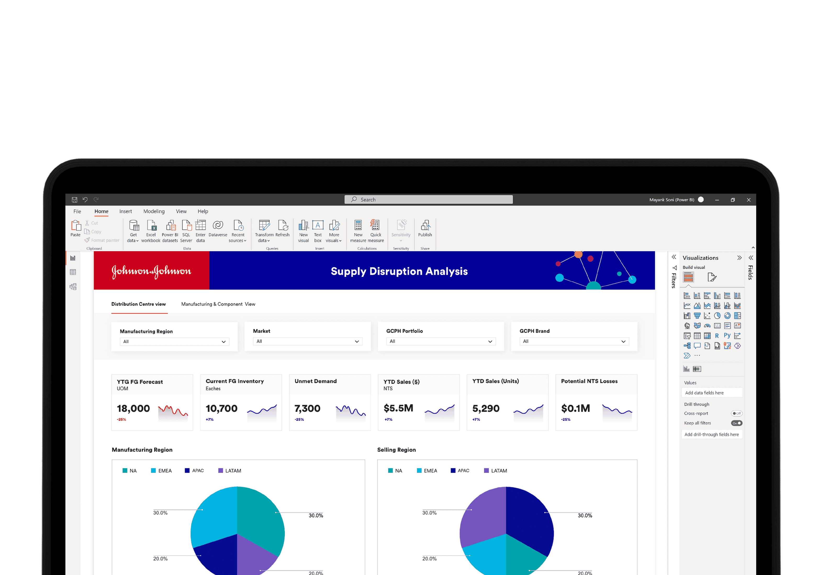Viewport: 829px width, 575px height.
Task: Select the Treemap visualization
Action: (x=737, y=316)
